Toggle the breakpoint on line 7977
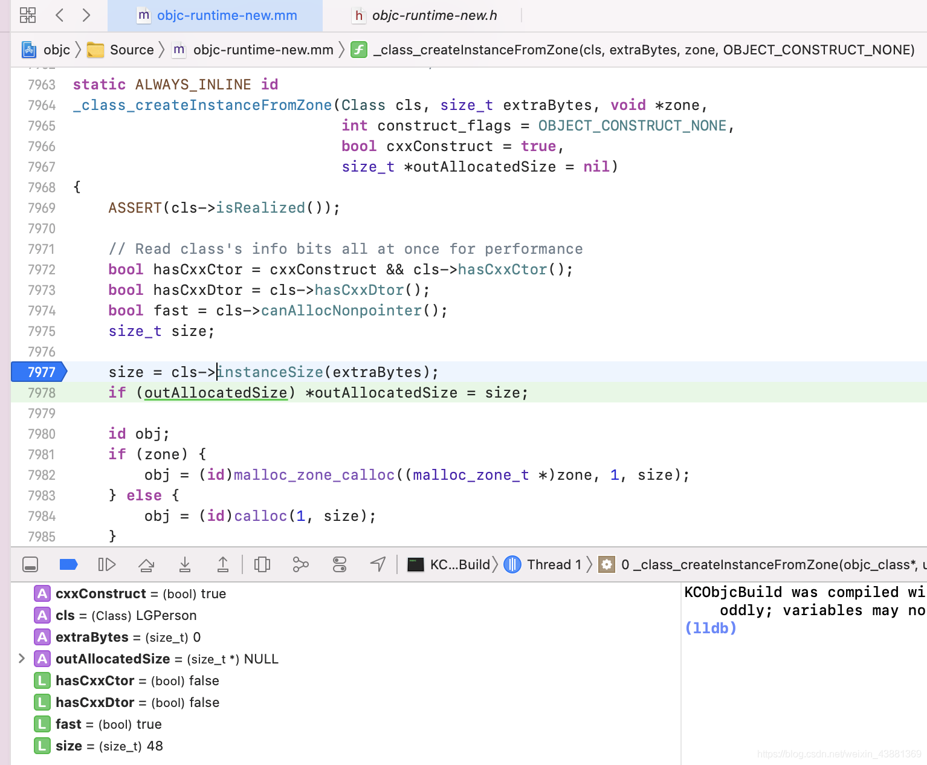The height and width of the screenshot is (765, 927). (39, 372)
